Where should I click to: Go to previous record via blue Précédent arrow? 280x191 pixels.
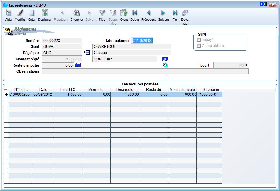(x=149, y=13)
